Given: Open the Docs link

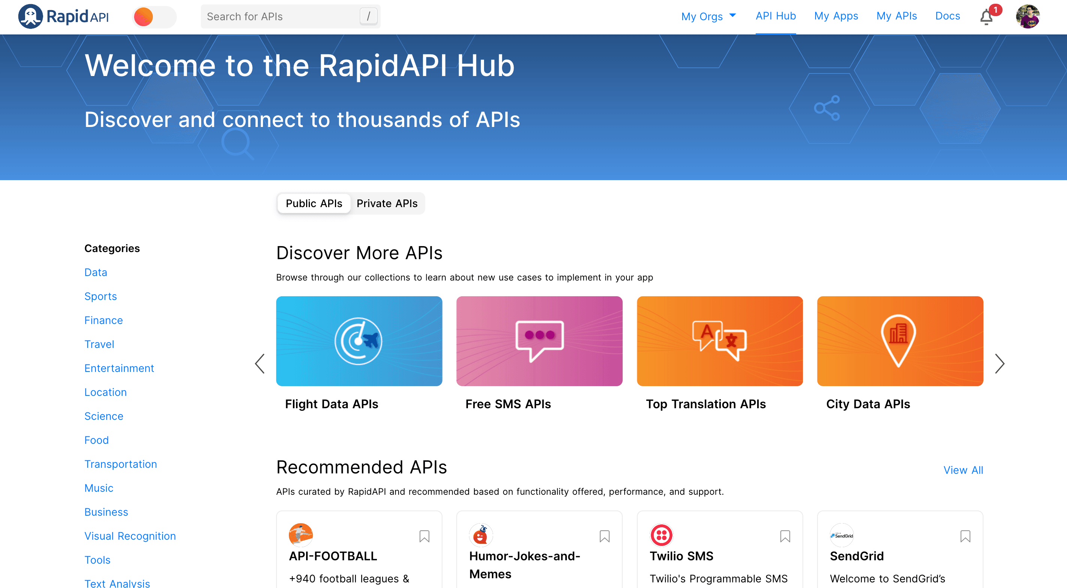Looking at the screenshot, I should 947,16.
